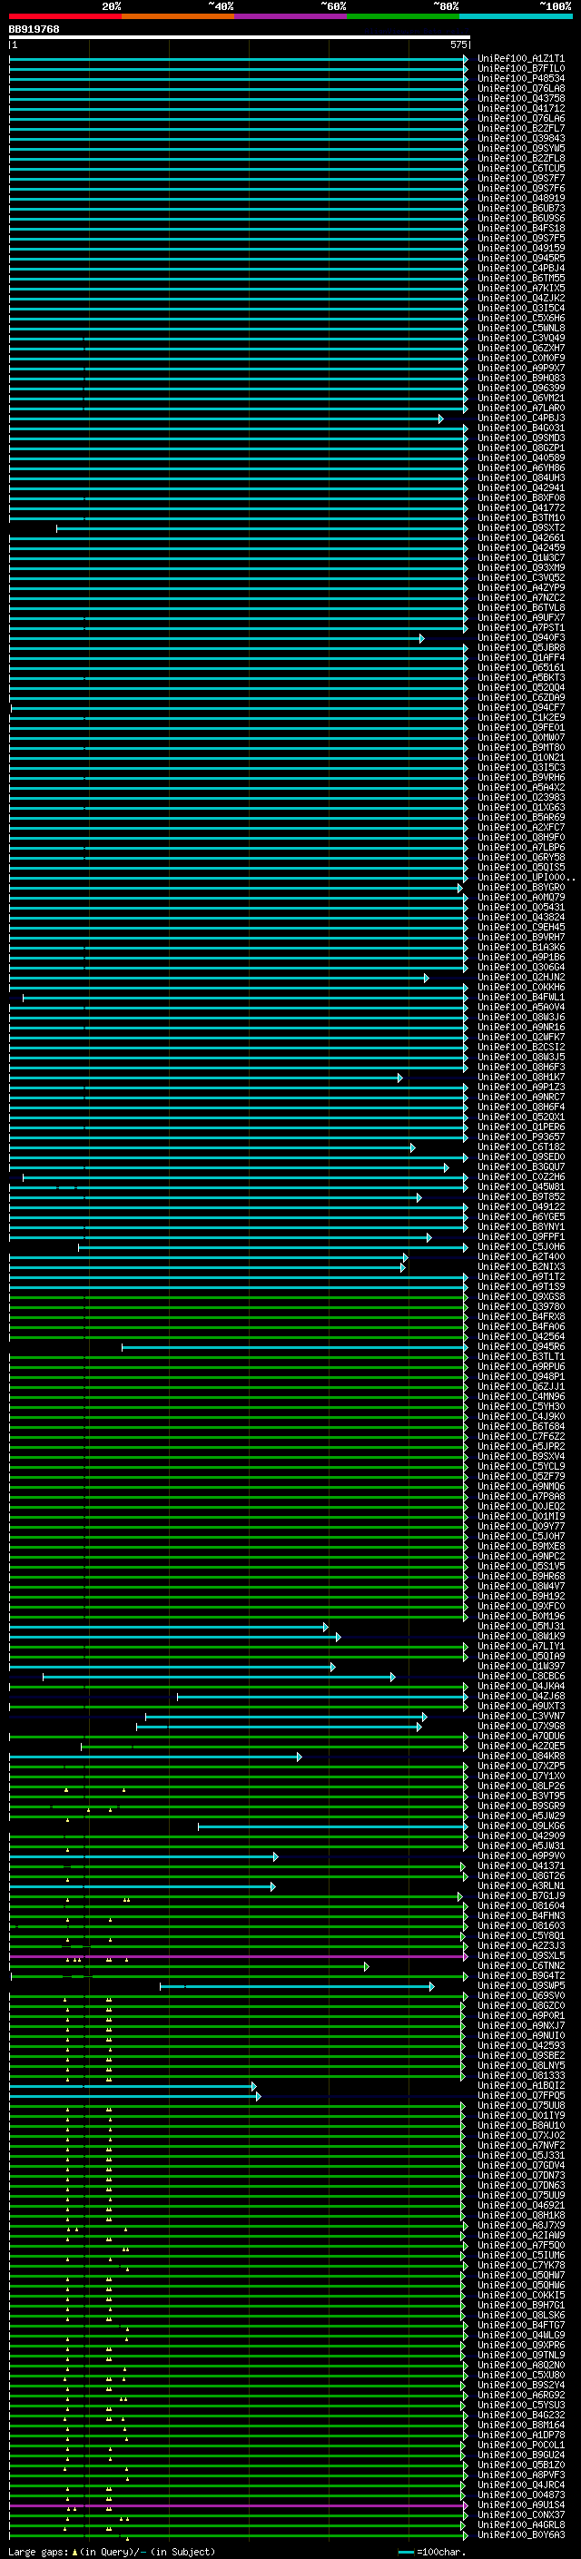Open hit UniRef100_Q65161
The width and height of the screenshot is (581, 2559).
tap(520, 666)
